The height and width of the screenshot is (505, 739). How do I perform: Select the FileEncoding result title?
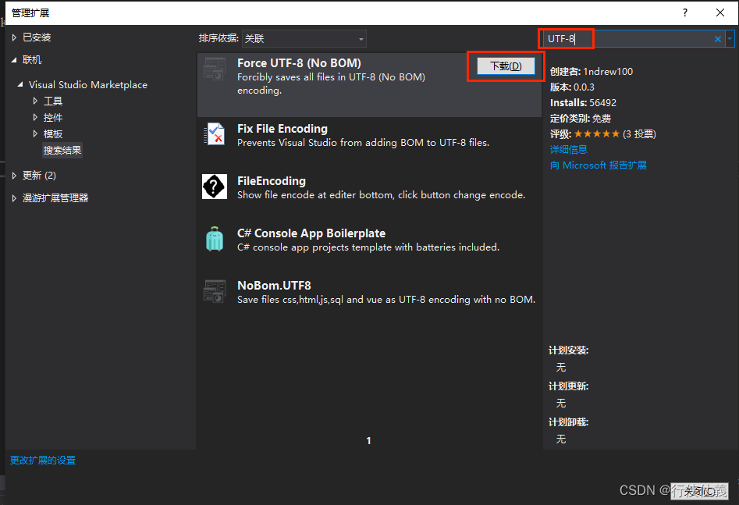[272, 181]
